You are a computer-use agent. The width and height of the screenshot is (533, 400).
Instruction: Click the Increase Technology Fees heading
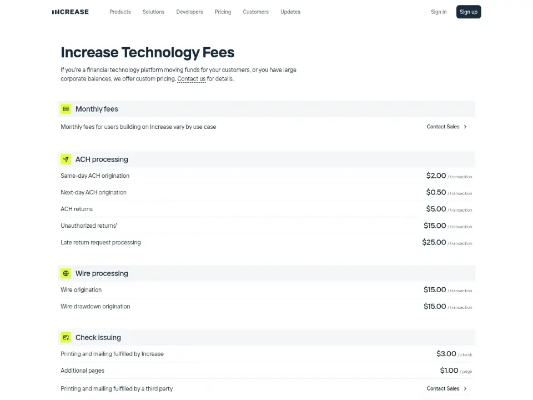(148, 52)
